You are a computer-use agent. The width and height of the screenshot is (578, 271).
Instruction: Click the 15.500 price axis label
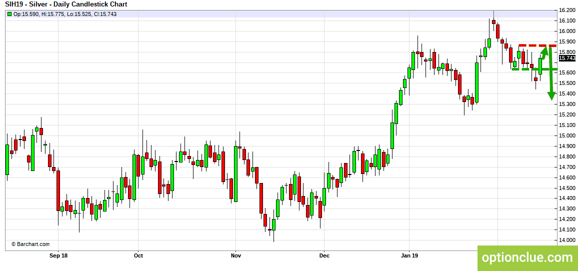click(x=567, y=83)
